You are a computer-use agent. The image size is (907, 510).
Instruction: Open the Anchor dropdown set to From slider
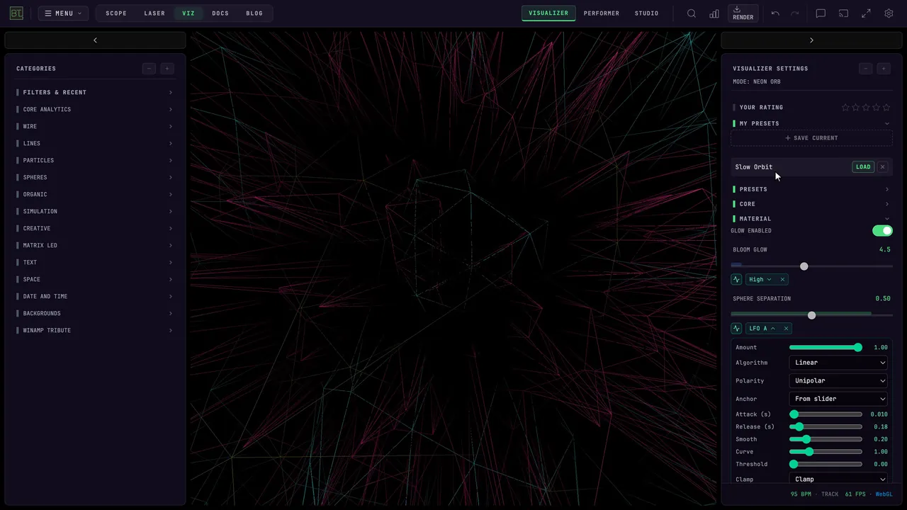click(x=839, y=399)
